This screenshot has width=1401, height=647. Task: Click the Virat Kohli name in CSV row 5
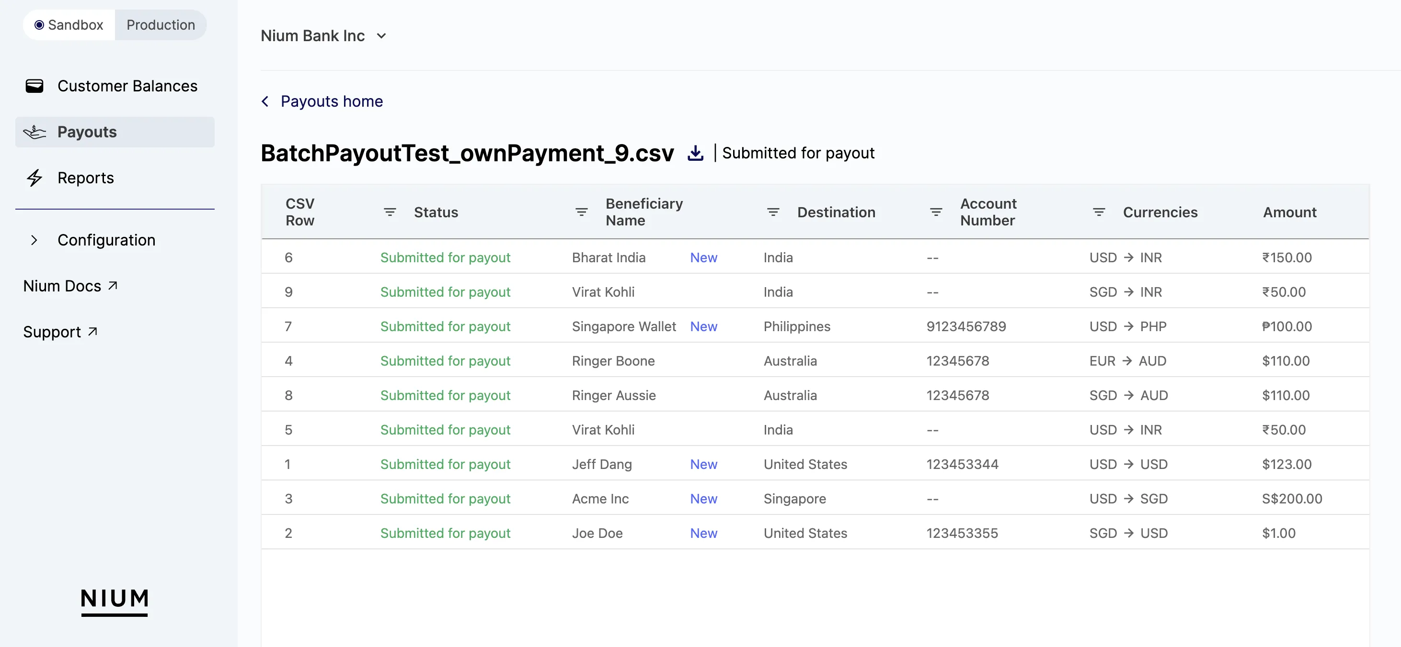point(603,430)
